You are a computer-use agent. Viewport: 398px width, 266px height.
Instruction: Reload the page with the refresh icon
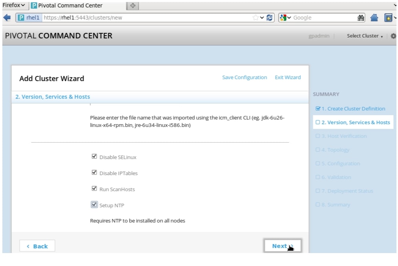pos(270,18)
